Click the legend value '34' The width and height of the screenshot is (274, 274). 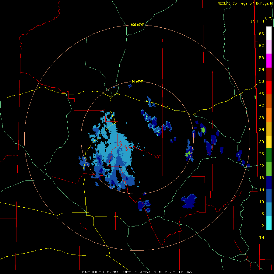pos(262,130)
